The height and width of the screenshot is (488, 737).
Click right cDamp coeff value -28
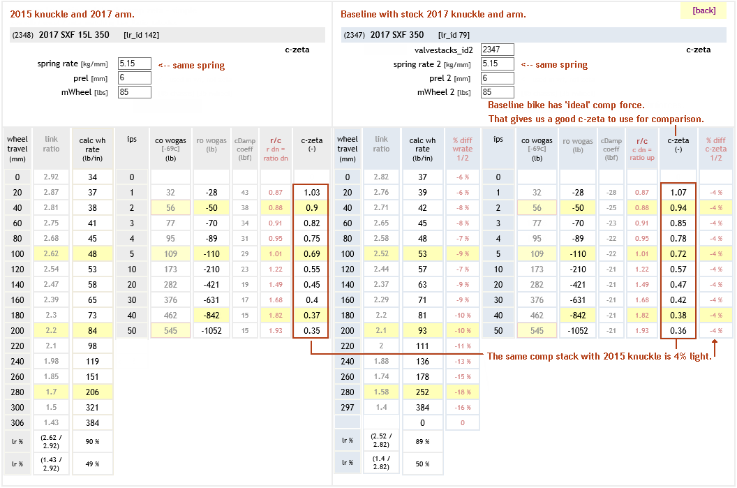point(611,192)
